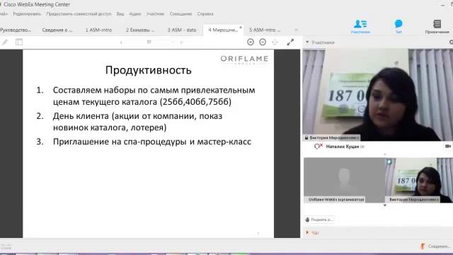Image resolution: width=453 pixels, height=255 pixels.
Task: Open the Участник menu
Action: point(155,14)
